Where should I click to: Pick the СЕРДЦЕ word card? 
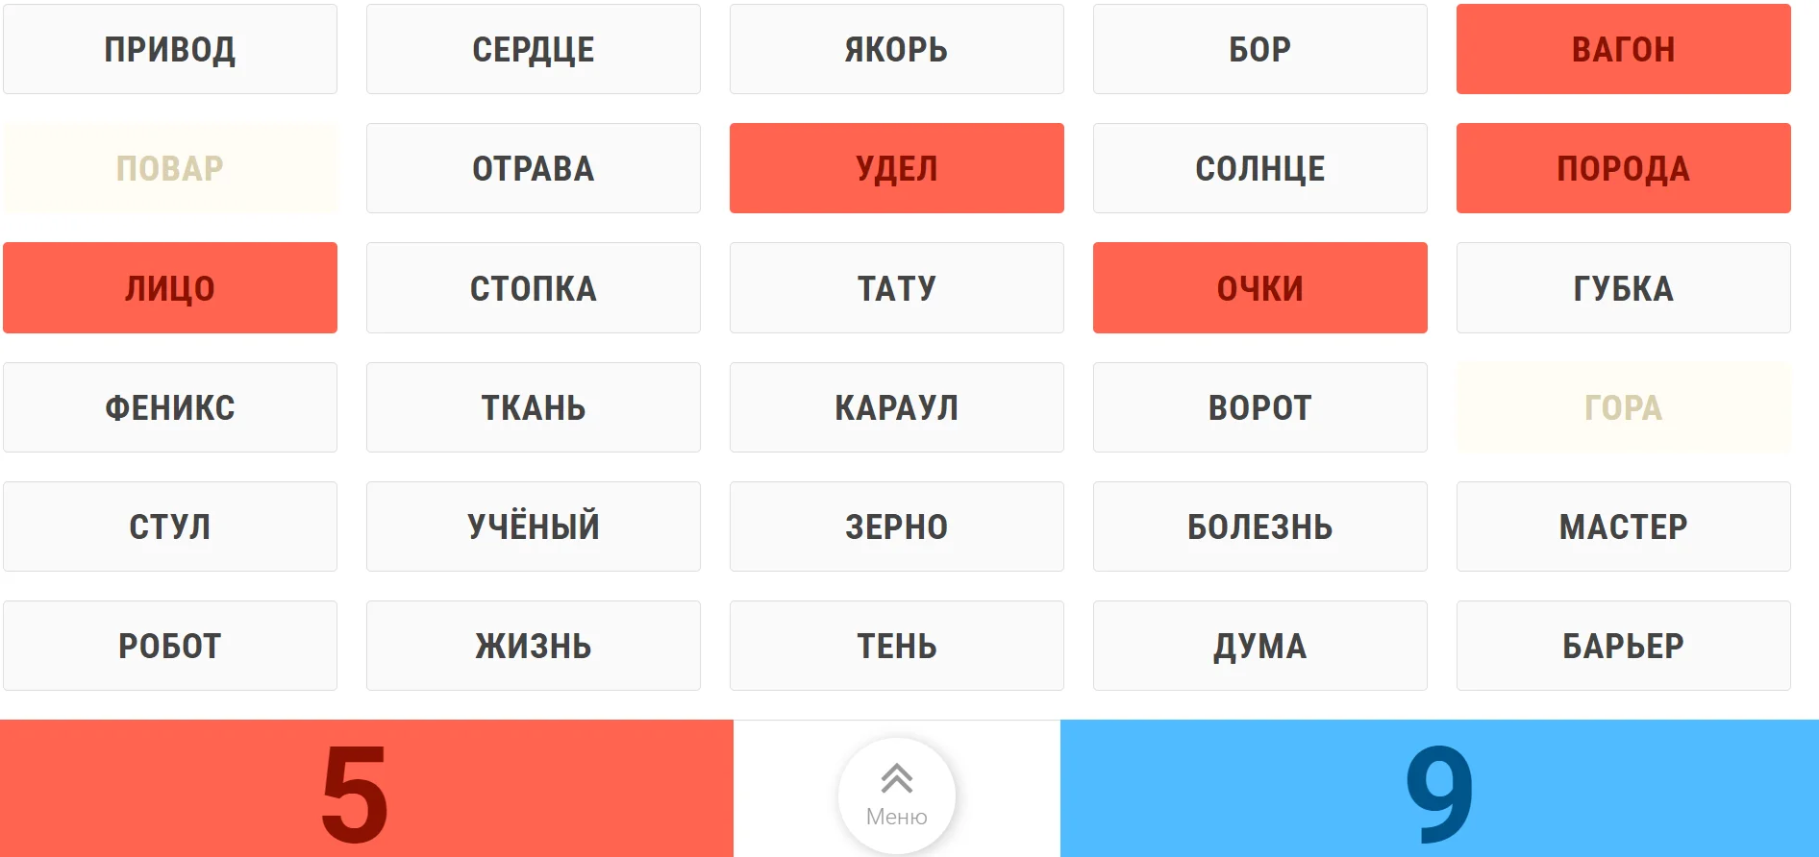point(534,49)
